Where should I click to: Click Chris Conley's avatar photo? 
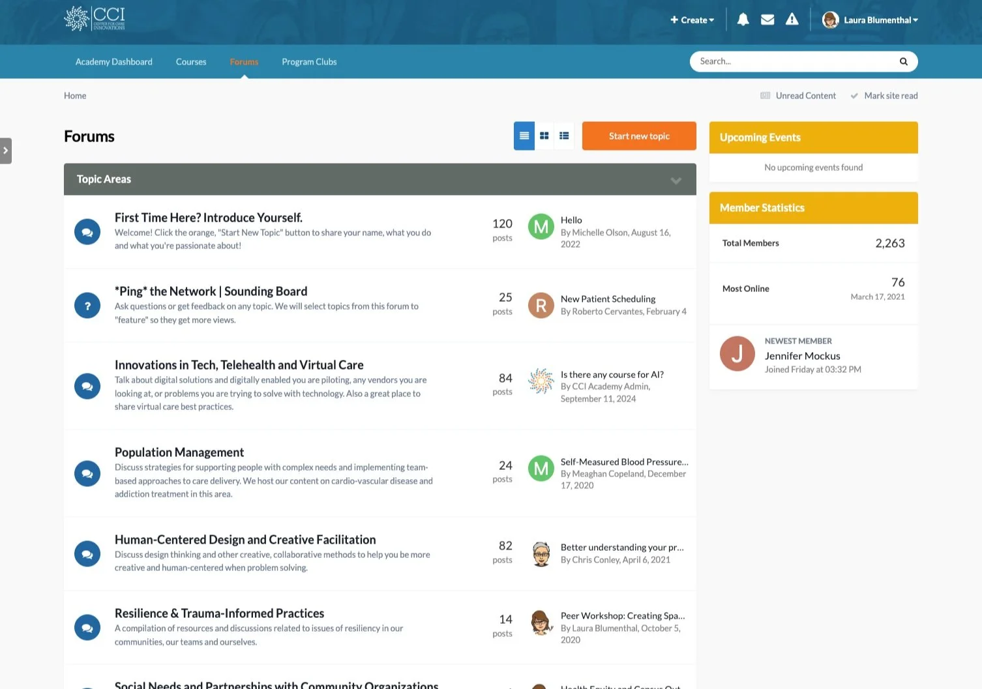pyautogui.click(x=541, y=553)
